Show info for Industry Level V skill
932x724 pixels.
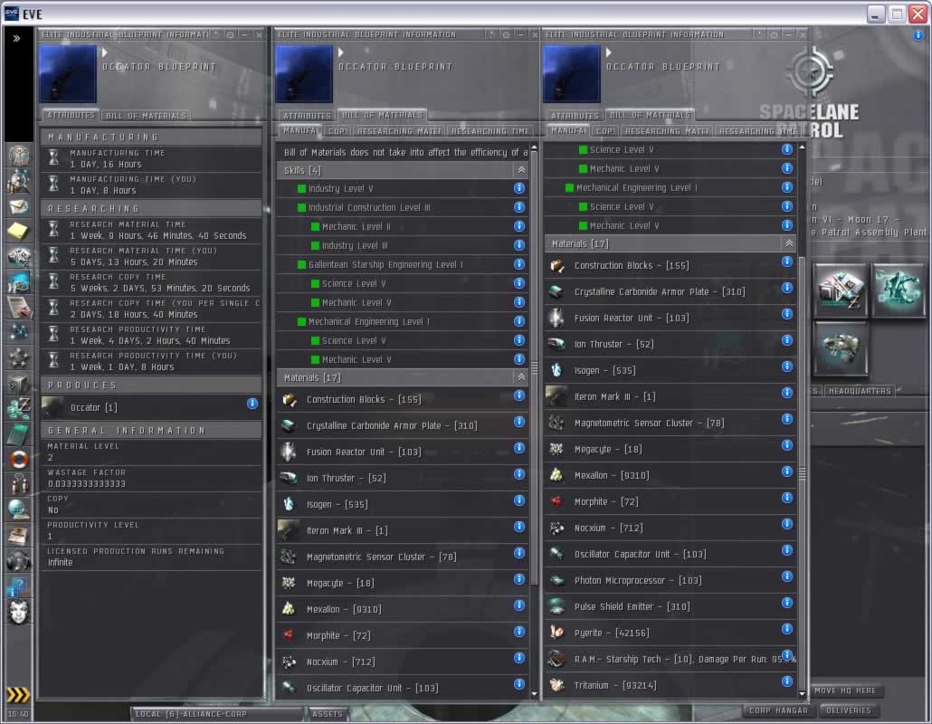518,188
